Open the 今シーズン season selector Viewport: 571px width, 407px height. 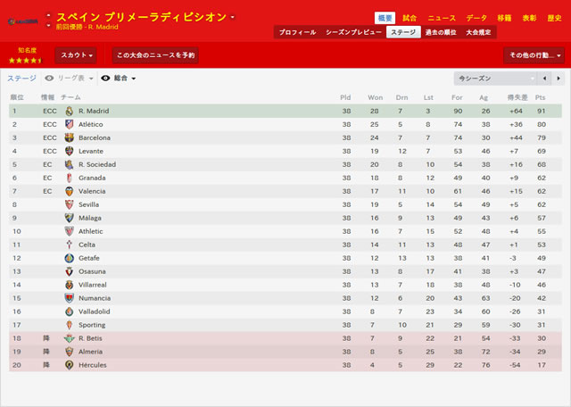point(495,79)
